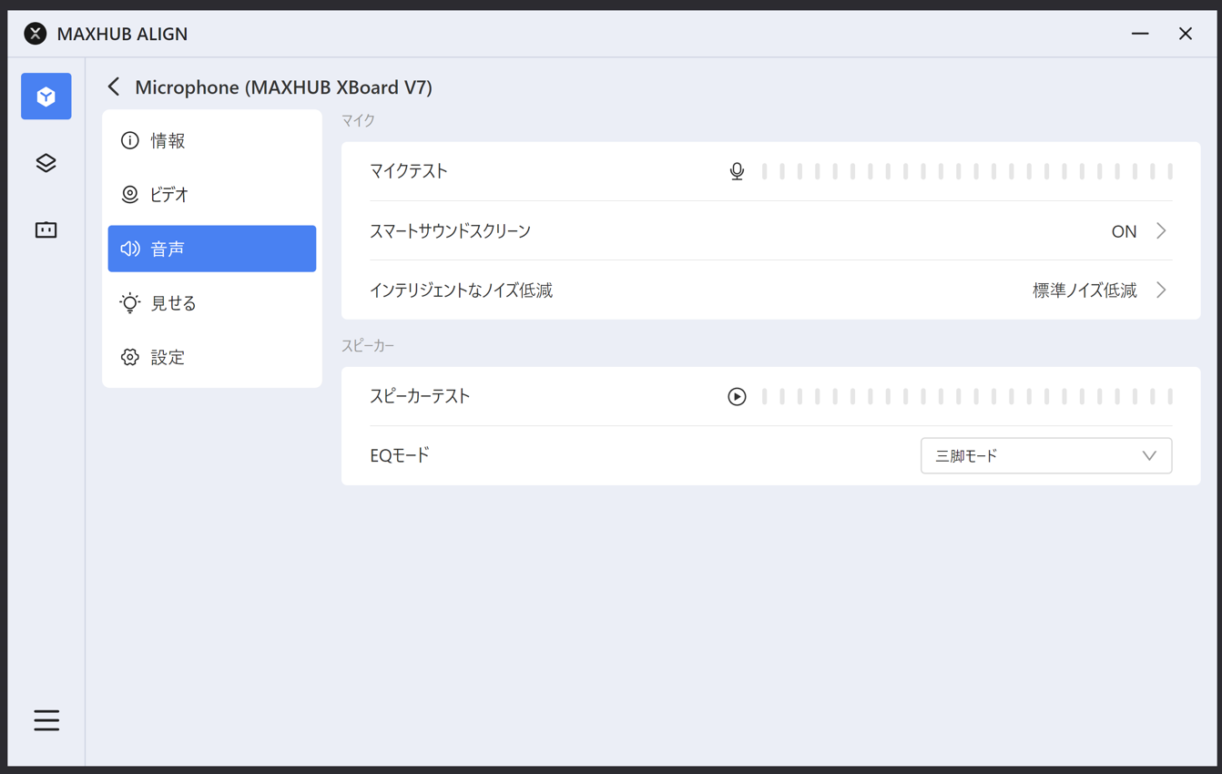Click the Microphone (MAXHUB XBoard V7) title

coord(283,87)
